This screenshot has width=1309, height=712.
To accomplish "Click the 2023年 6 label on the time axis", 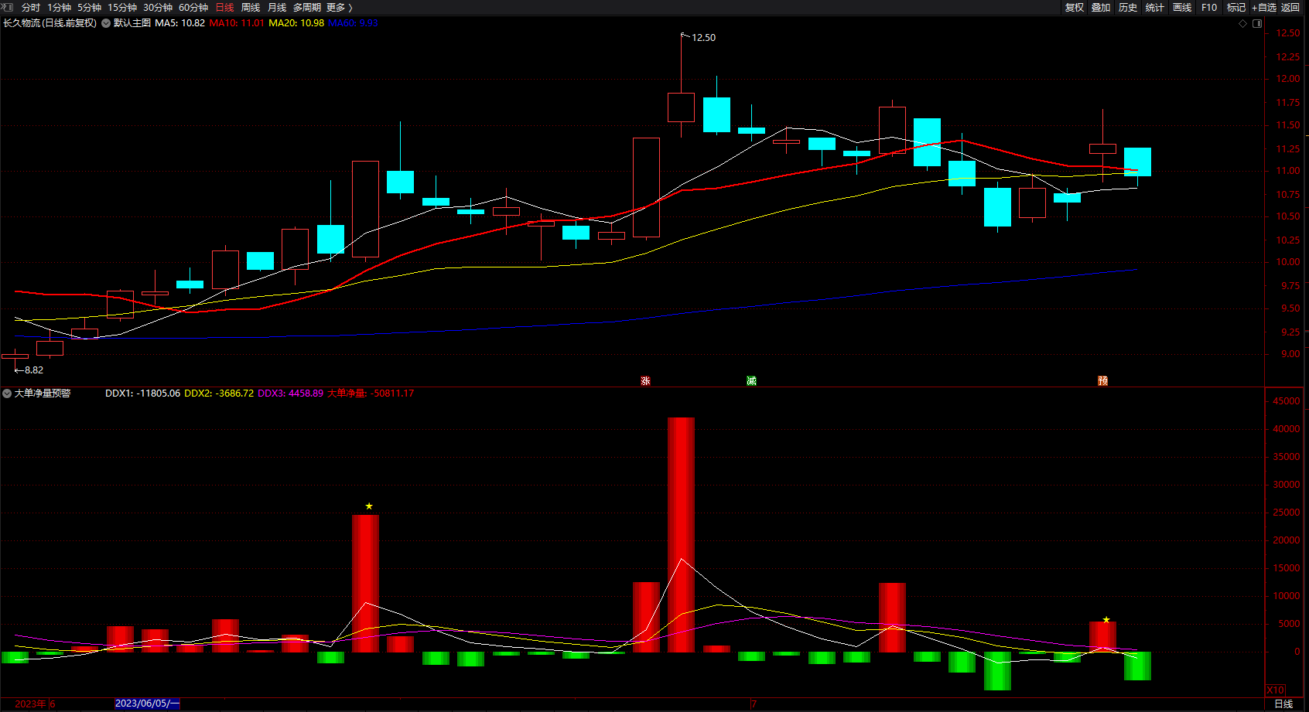I will point(35,703).
